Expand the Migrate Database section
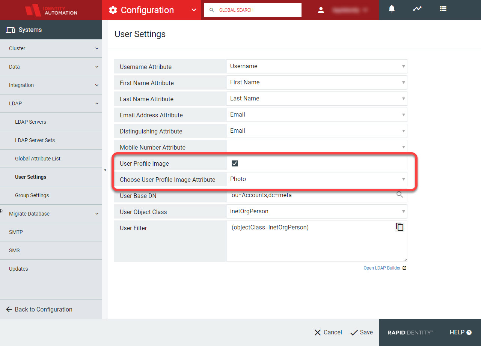 [51, 214]
